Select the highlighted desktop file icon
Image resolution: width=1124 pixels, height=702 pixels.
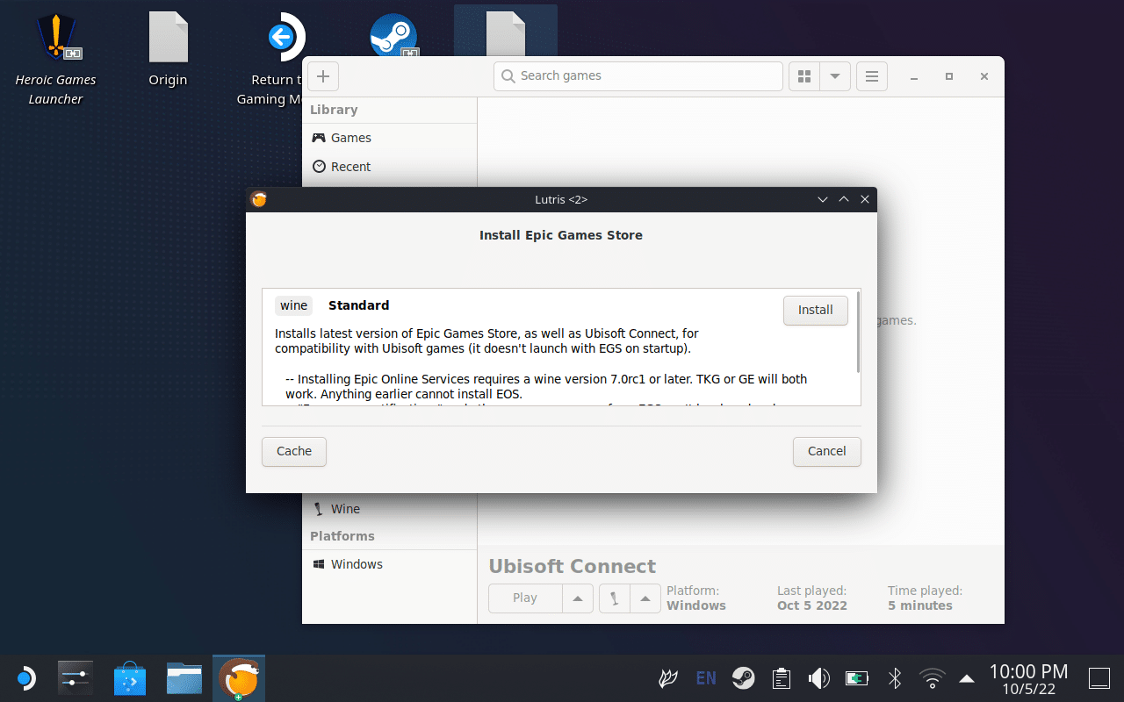tap(506, 31)
